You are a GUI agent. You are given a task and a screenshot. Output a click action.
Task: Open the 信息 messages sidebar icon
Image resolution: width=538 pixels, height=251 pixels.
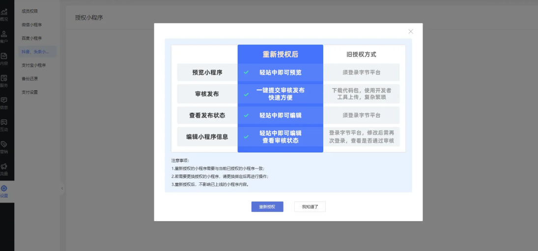[4, 102]
